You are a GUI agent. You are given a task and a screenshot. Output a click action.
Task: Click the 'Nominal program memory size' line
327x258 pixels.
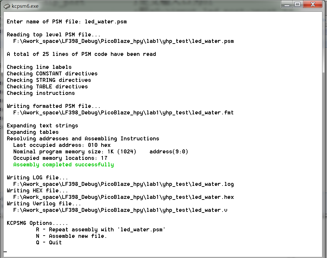(101, 151)
